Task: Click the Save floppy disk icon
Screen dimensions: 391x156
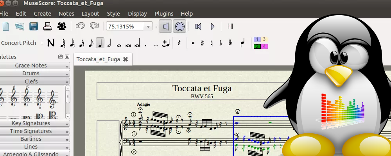Action: [x=34, y=26]
